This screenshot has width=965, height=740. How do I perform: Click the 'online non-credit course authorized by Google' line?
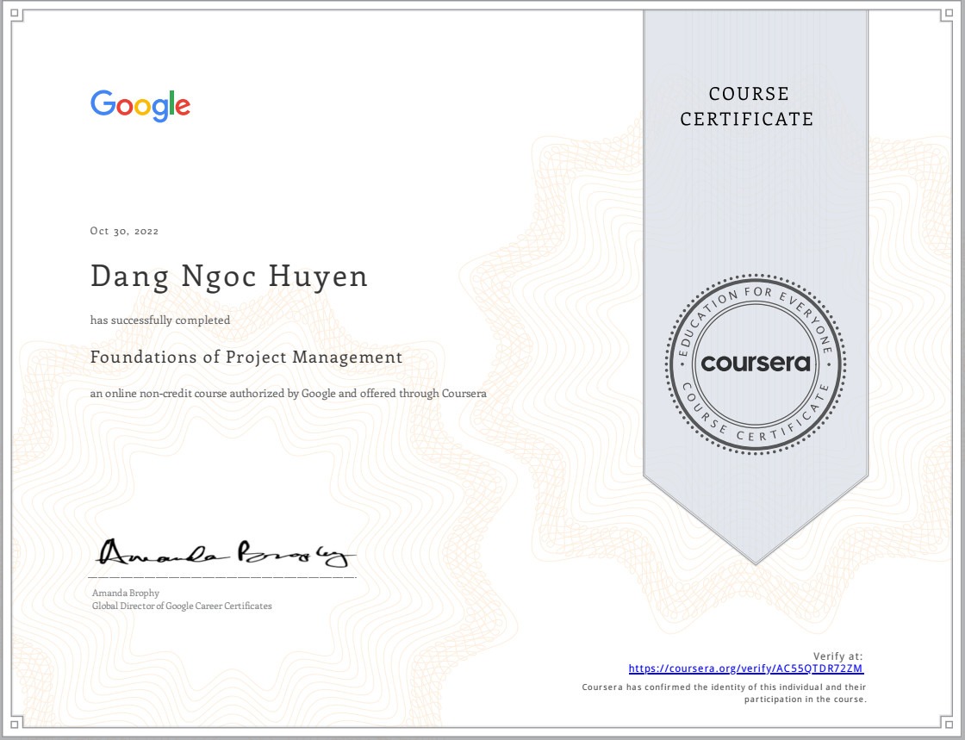(288, 394)
